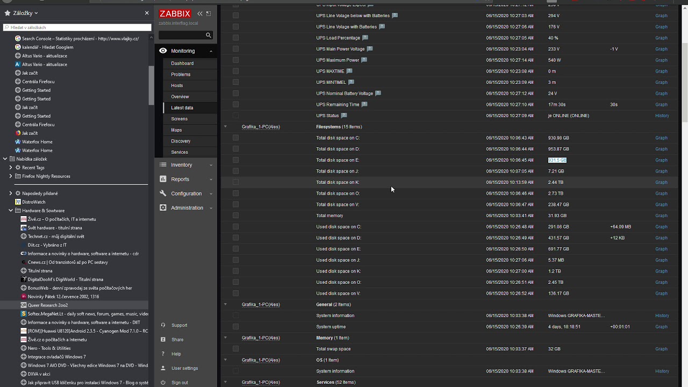This screenshot has height=387, width=688.
Task: Click the User settings person icon
Action: pyautogui.click(x=163, y=368)
